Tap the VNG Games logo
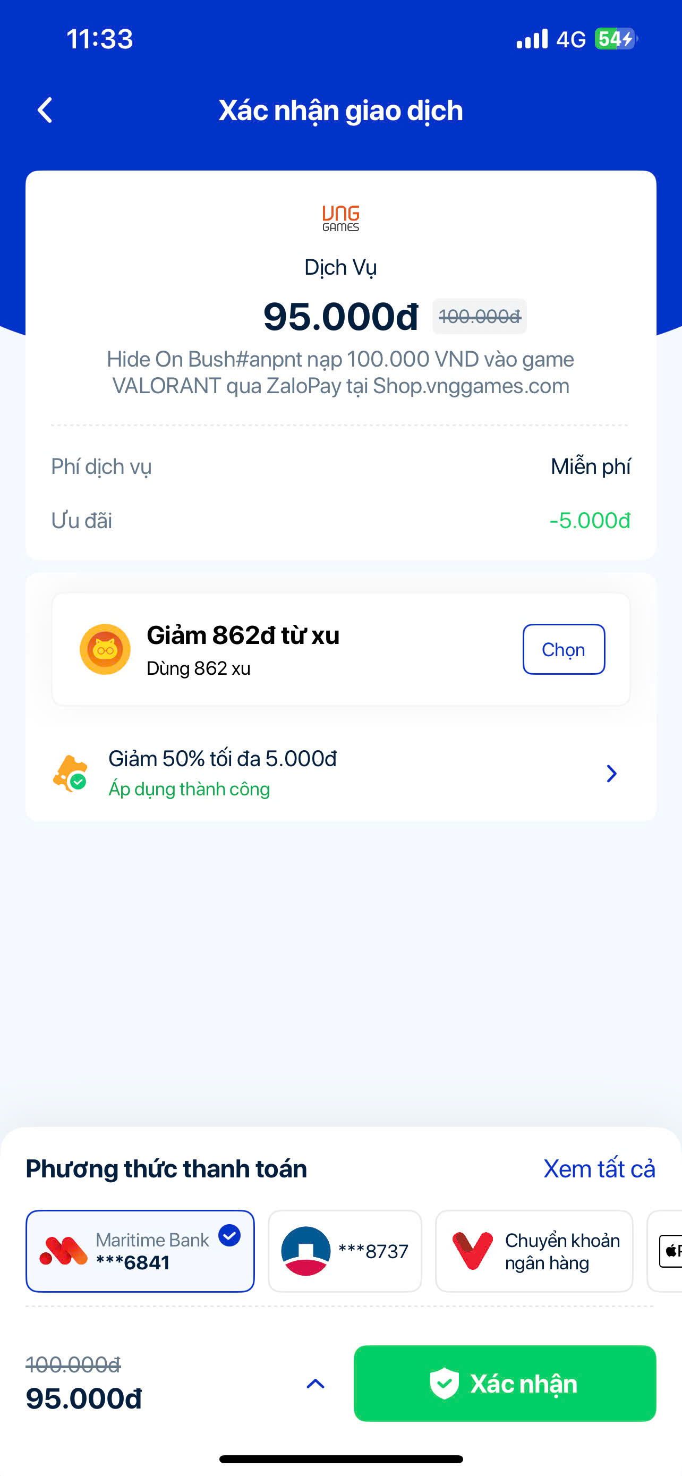Image resolution: width=682 pixels, height=1476 pixels. point(340,218)
